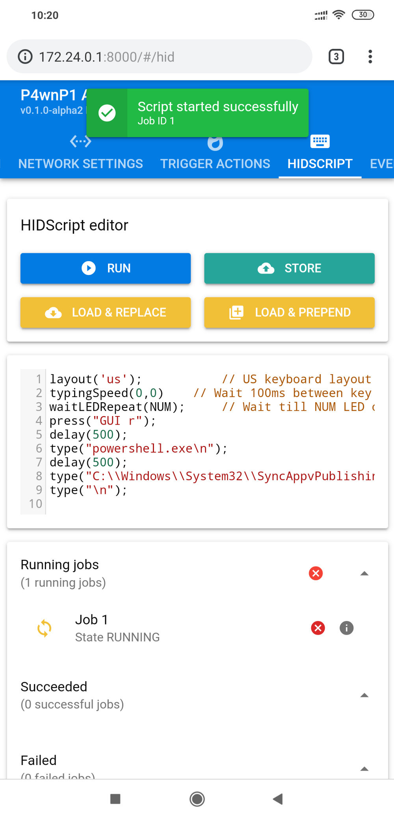Screen dimensions: 394x819
Task: Click line 3 waitLEDRepeat(NUM) code
Action: (x=117, y=407)
